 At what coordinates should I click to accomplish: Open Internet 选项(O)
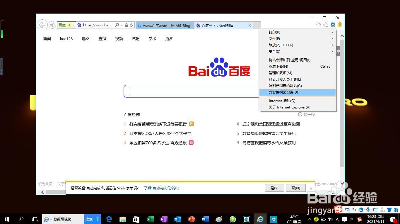click(298, 101)
